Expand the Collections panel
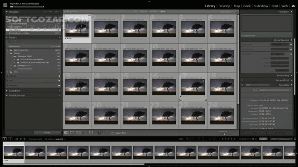This screenshot has width=298, height=167. click(x=7, y=91)
